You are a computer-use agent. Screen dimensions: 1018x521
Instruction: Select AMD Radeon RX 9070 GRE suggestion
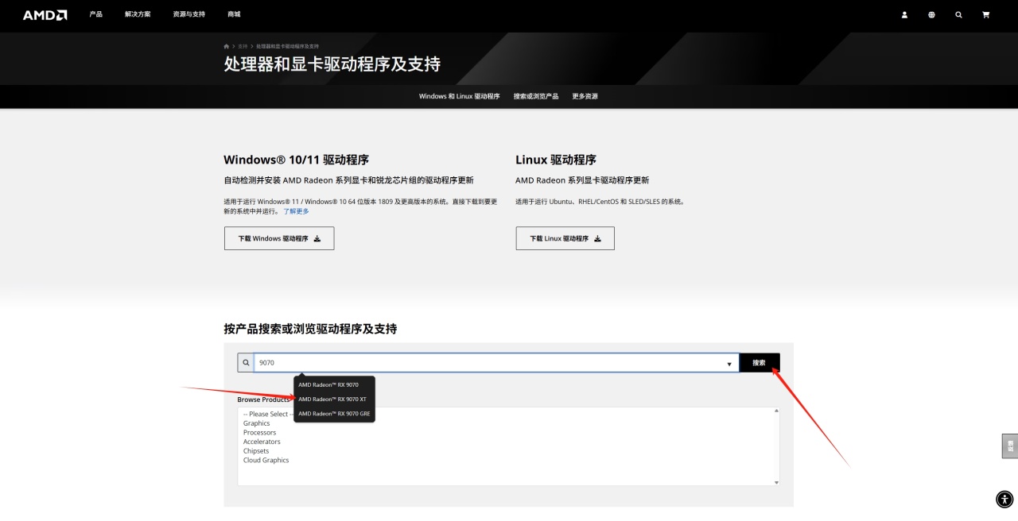pos(334,414)
